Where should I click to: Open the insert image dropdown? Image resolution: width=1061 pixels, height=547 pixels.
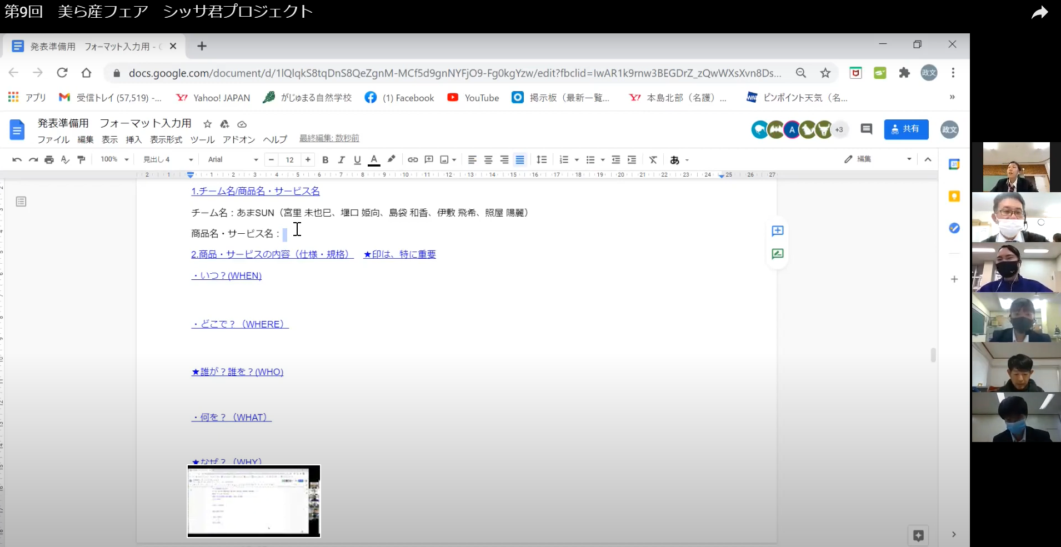coord(448,160)
